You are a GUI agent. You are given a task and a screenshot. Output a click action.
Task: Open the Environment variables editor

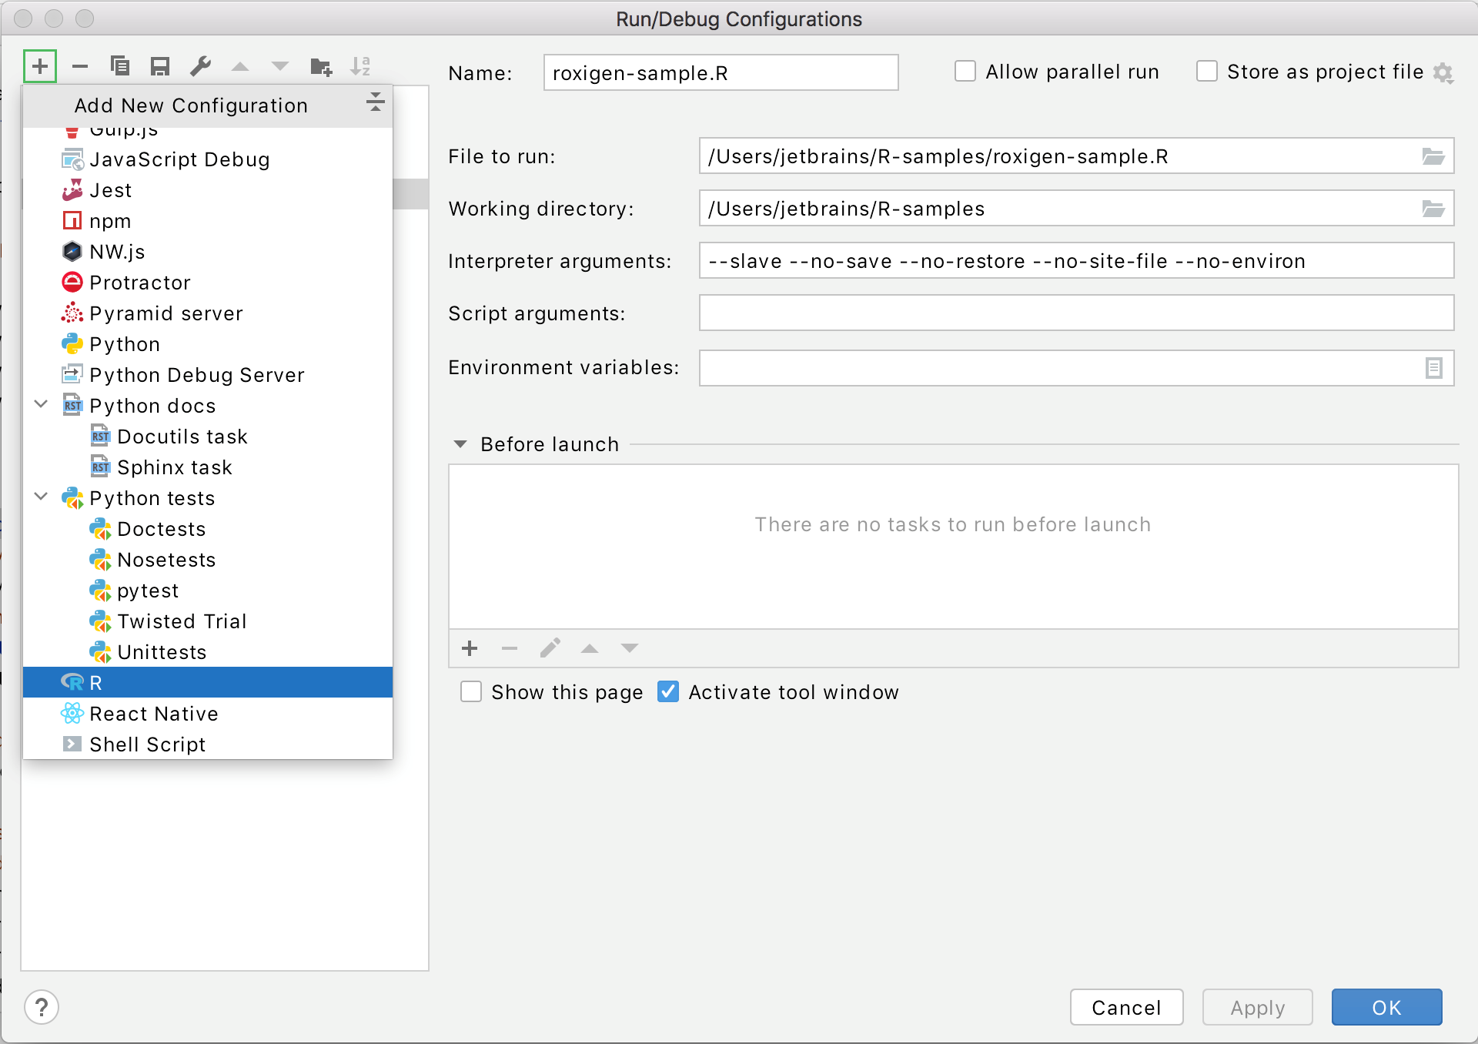(1433, 368)
